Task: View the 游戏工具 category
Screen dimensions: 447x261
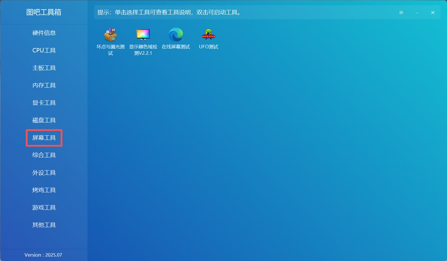Action: (x=44, y=207)
